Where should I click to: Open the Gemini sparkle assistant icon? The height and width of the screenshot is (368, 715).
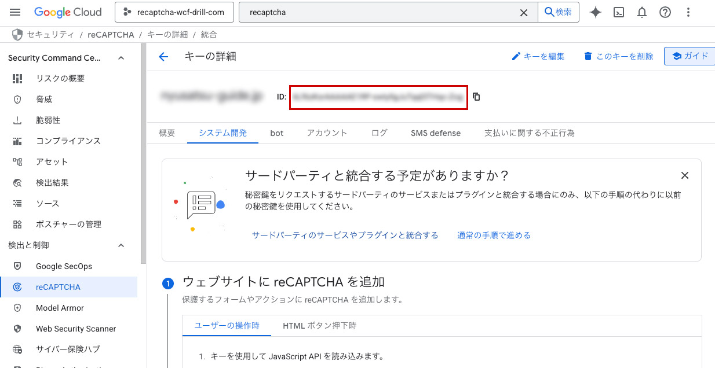tap(596, 12)
